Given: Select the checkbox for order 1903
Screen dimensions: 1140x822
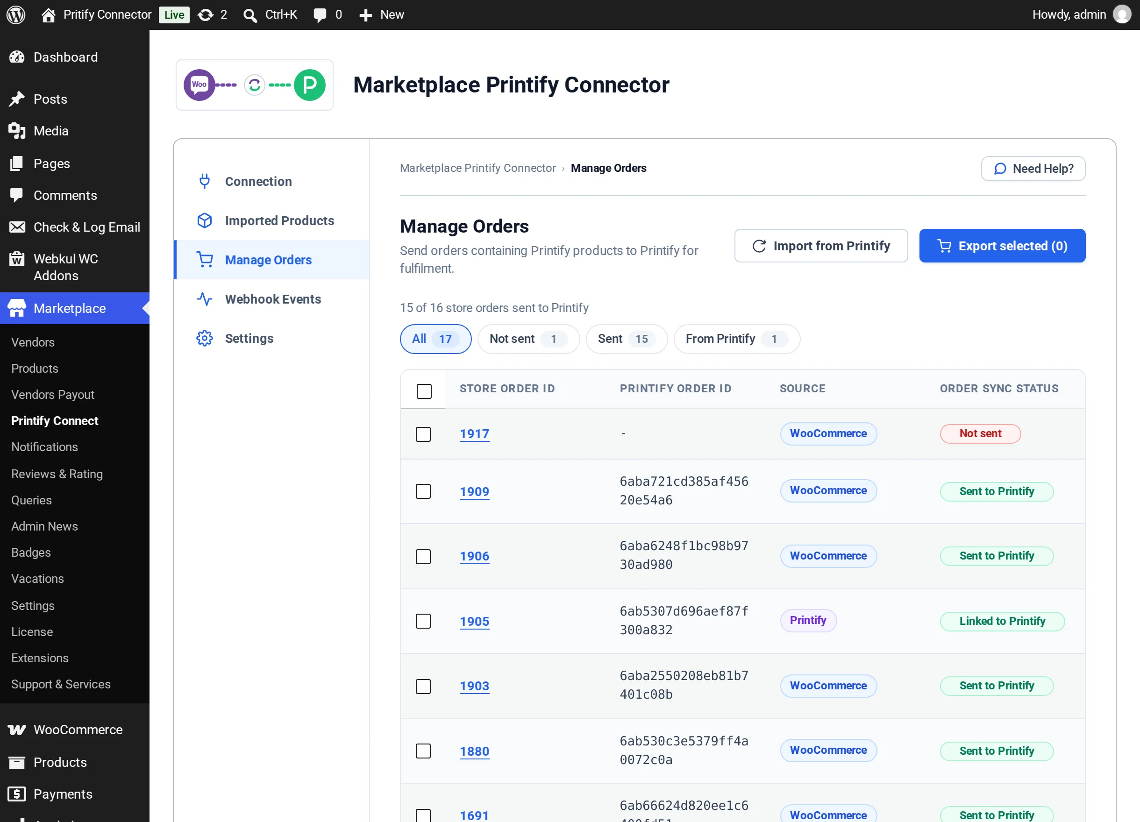Looking at the screenshot, I should 423,686.
